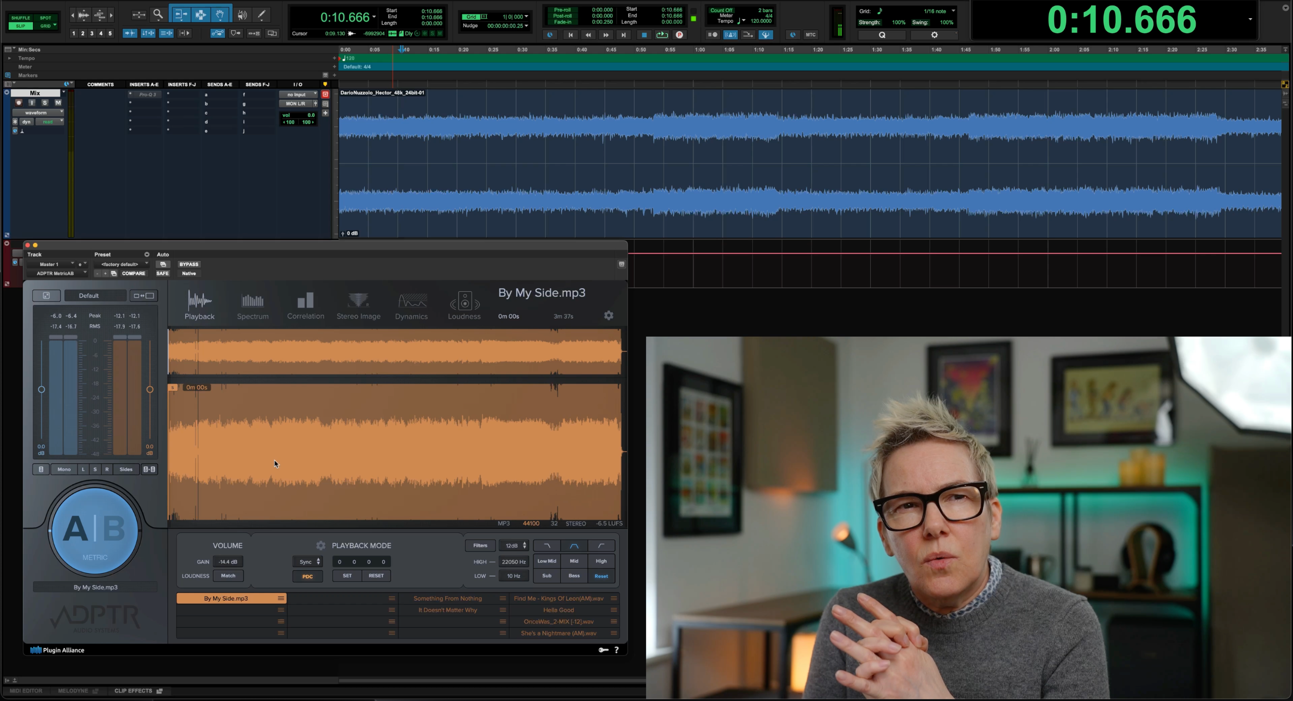
Task: Click the GAIN value field -14.4 dB
Action: click(228, 562)
